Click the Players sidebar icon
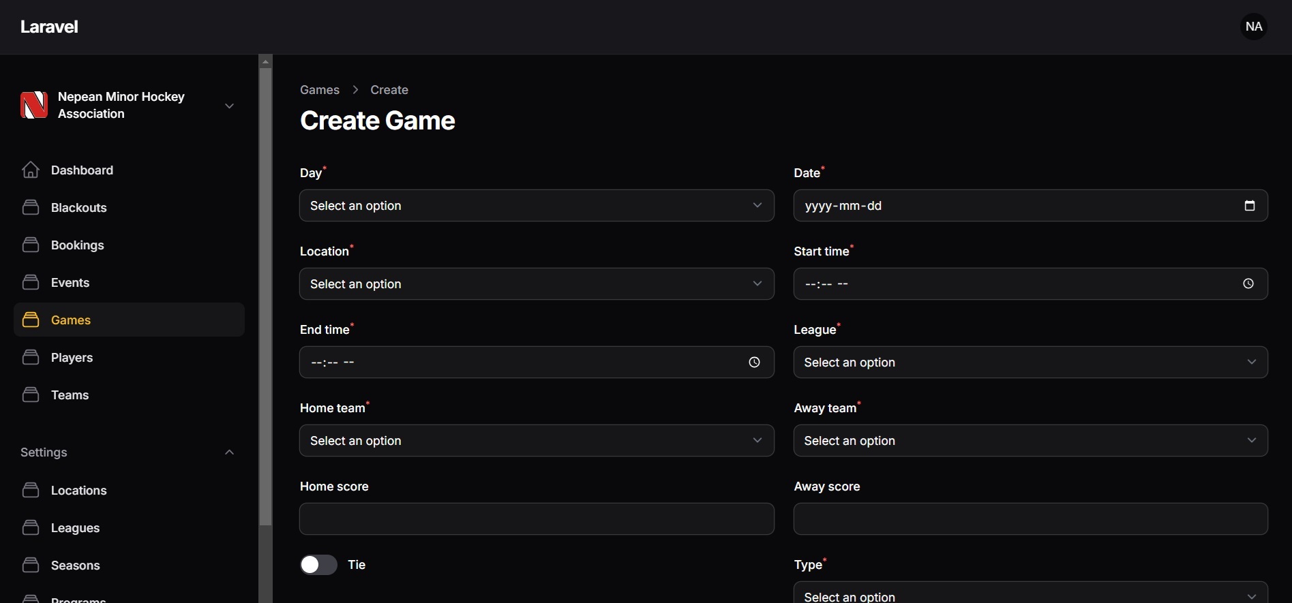This screenshot has width=1292, height=603. pos(31,357)
